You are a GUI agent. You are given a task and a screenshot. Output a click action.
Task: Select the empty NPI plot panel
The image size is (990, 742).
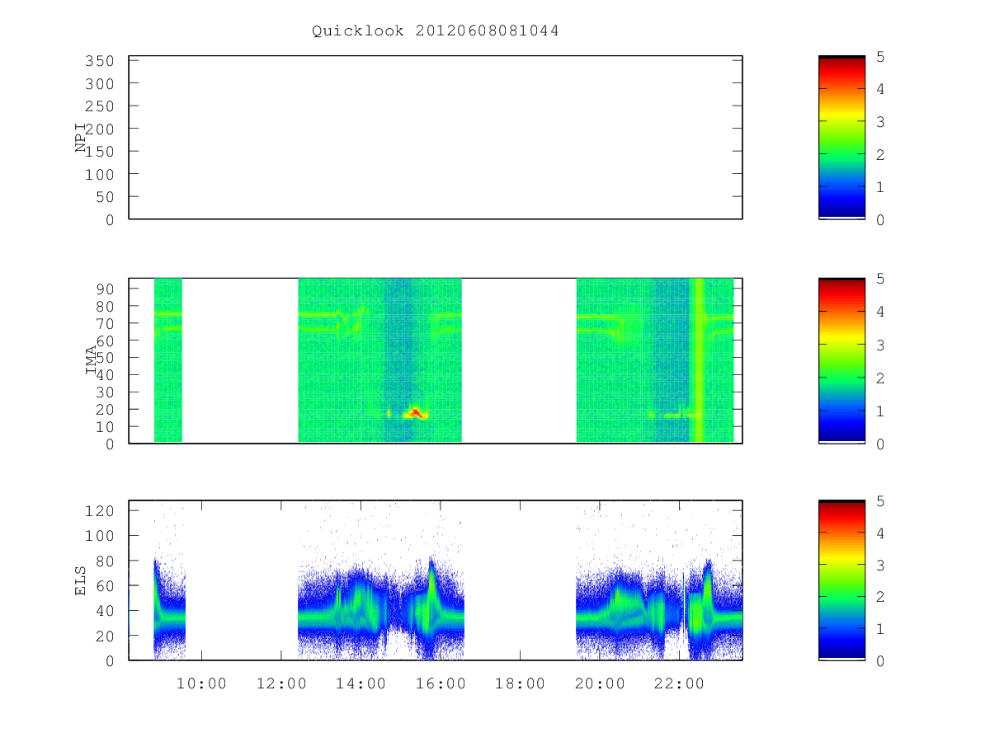point(436,138)
